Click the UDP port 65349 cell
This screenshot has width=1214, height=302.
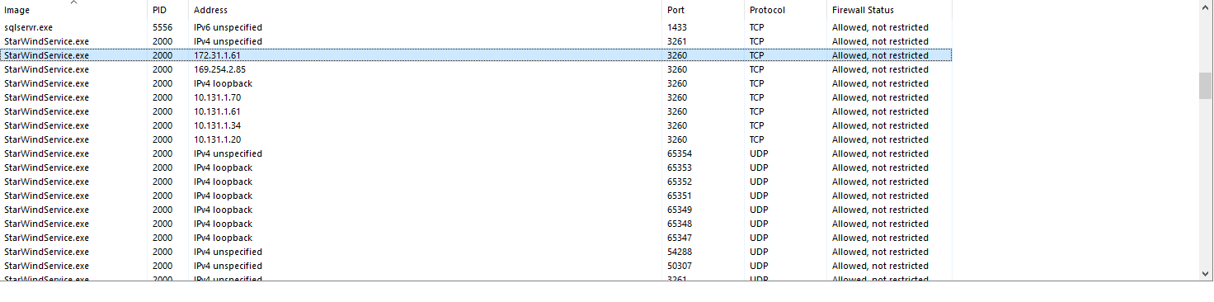680,210
